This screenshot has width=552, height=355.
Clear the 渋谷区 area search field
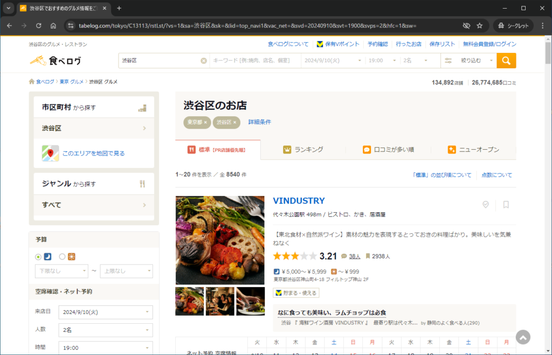tap(204, 61)
